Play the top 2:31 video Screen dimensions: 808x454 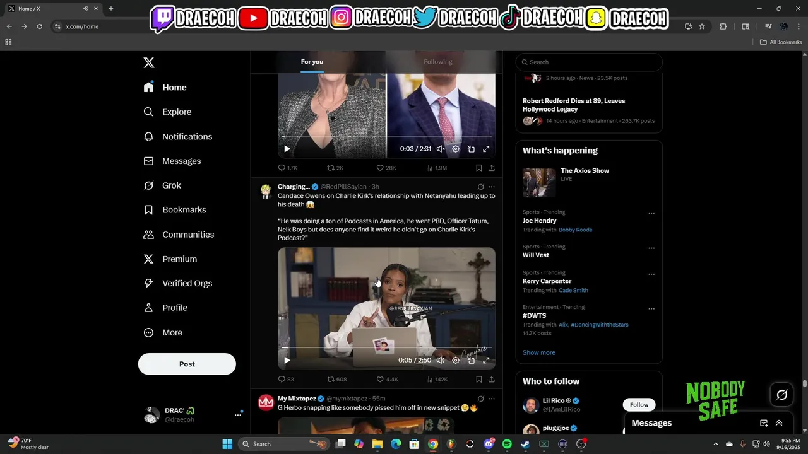[x=287, y=149]
